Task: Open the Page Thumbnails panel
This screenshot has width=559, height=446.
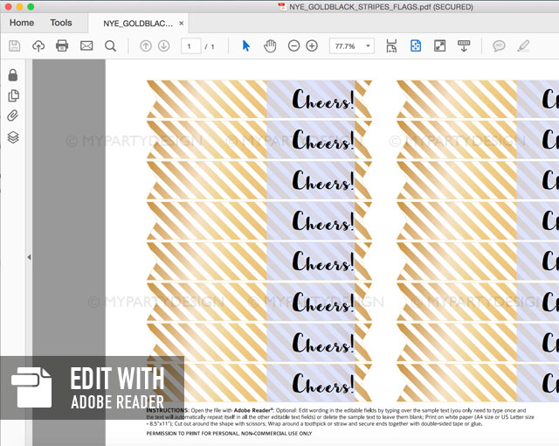Action: [x=13, y=96]
